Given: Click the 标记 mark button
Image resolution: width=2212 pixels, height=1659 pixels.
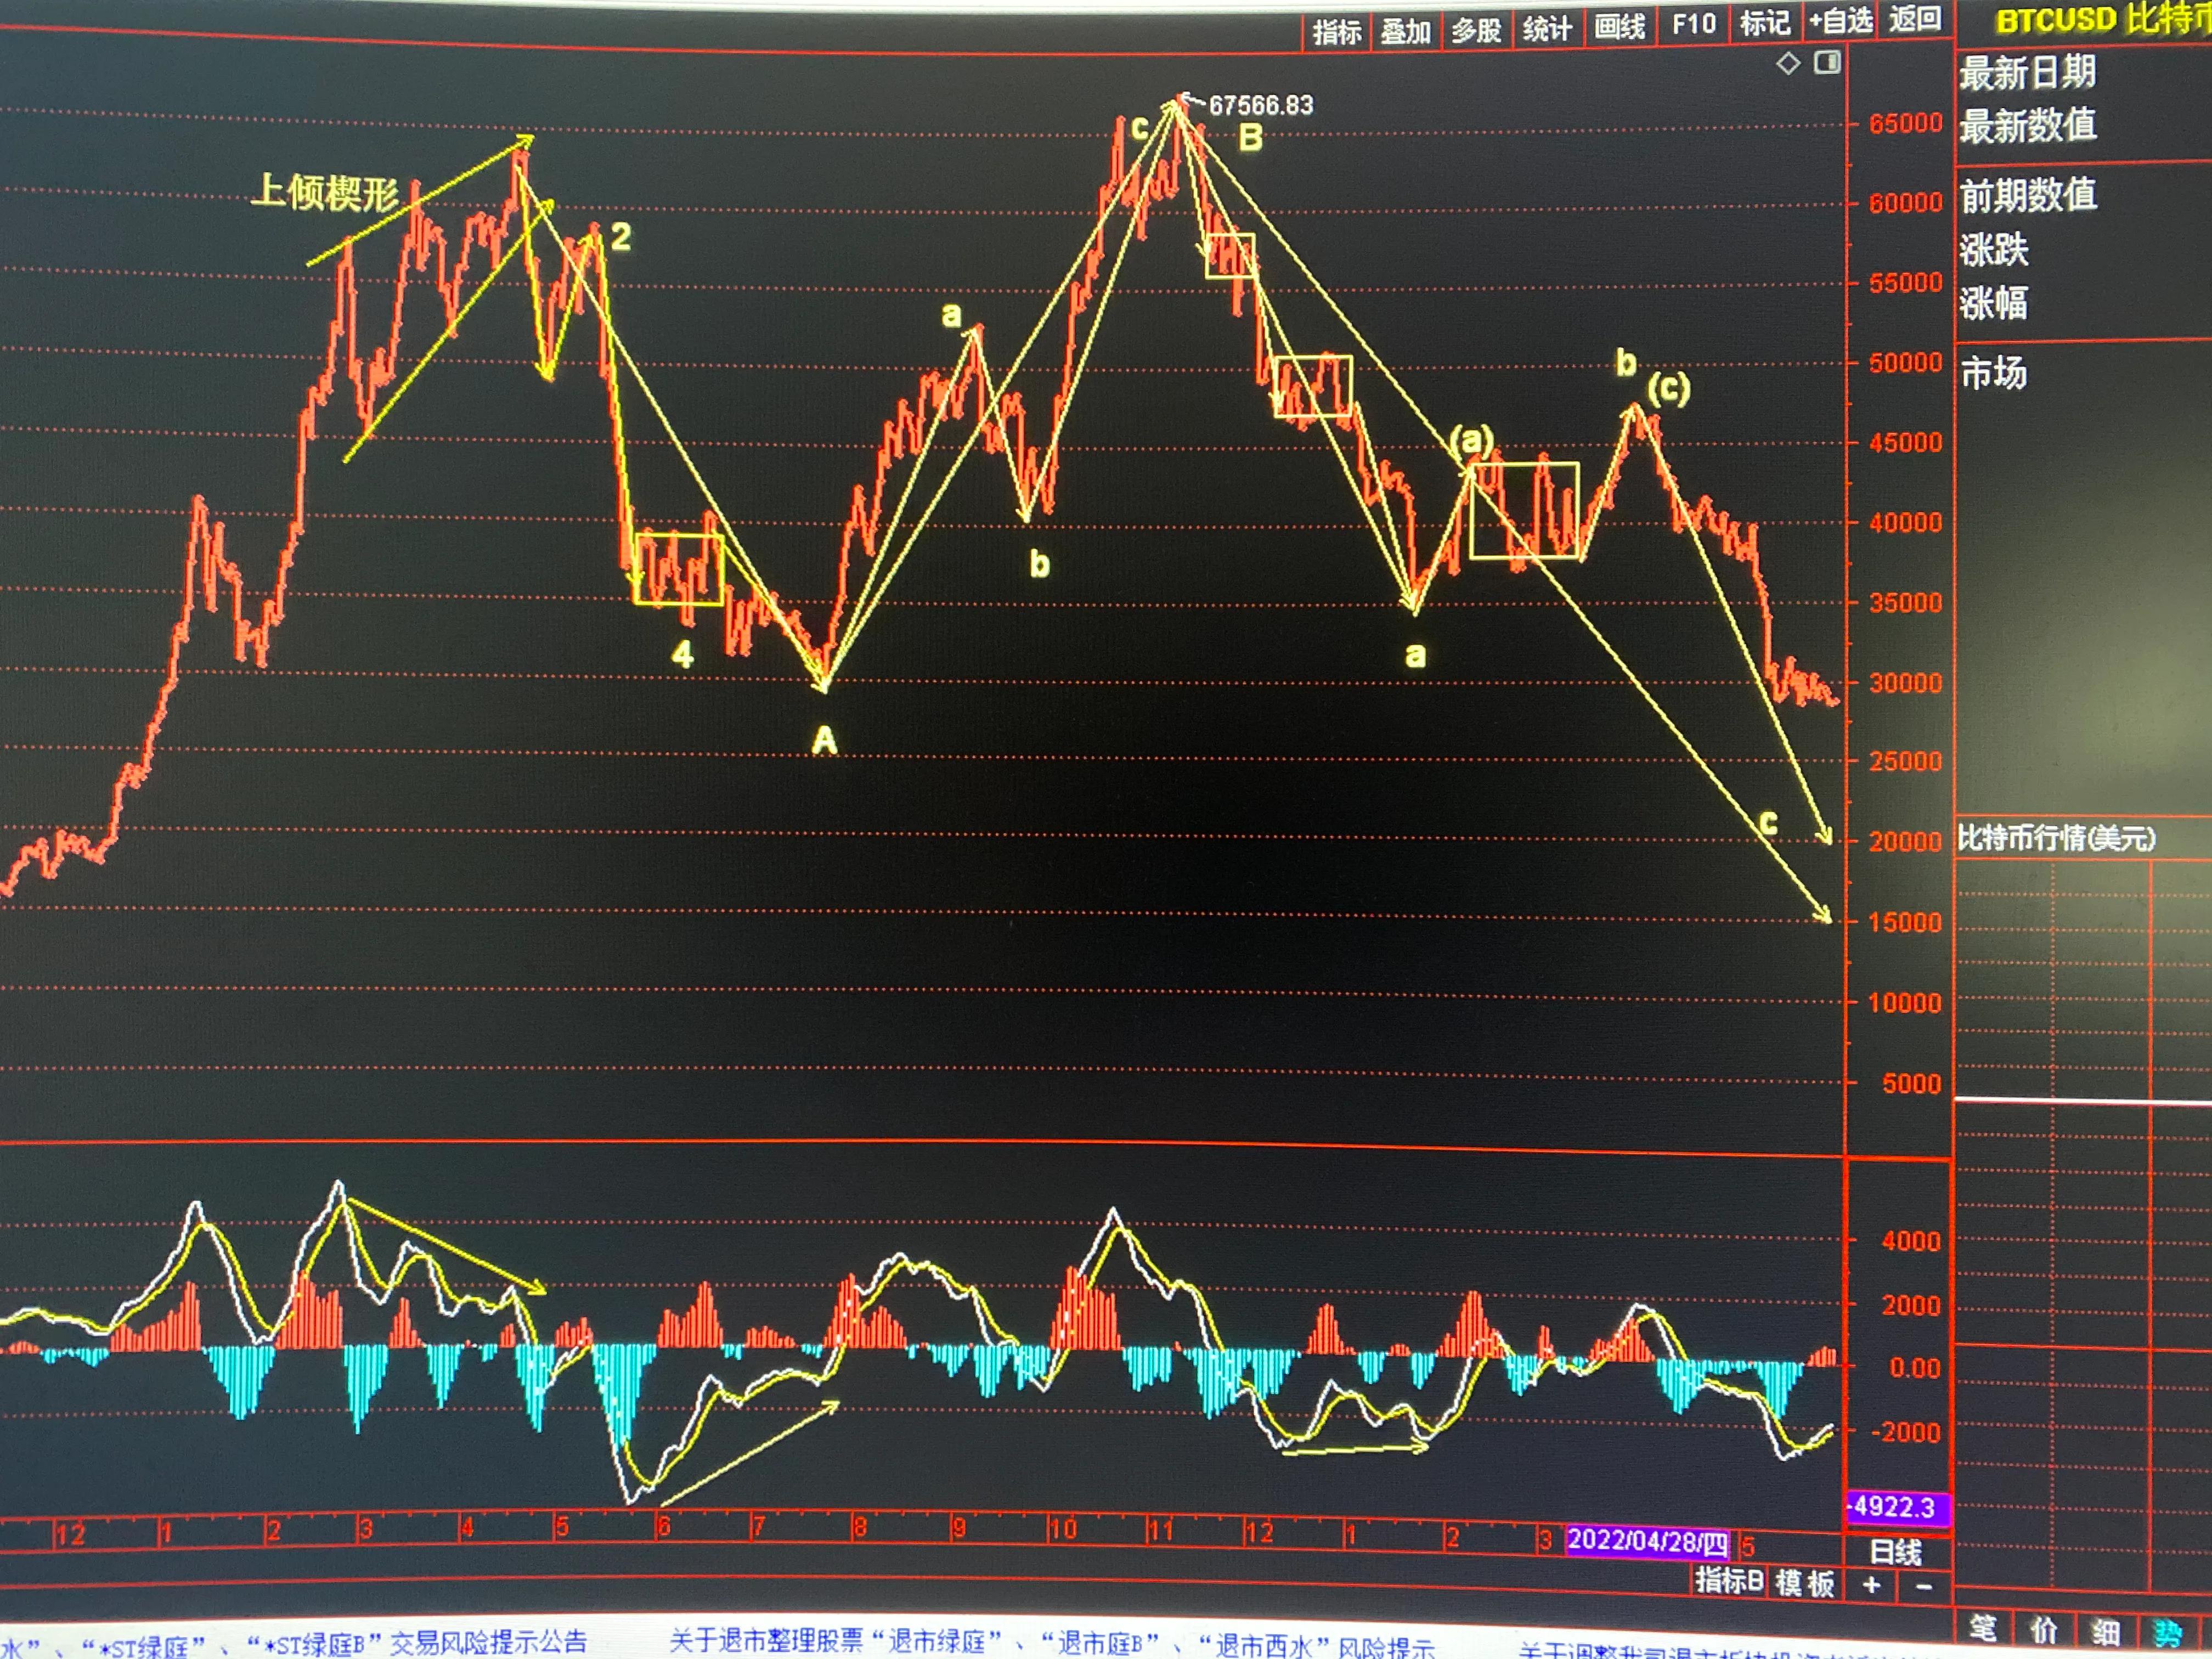Looking at the screenshot, I should (1765, 22).
